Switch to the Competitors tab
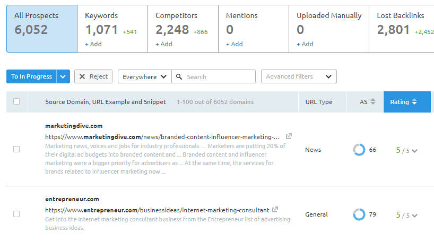The height and width of the screenshot is (241, 434). (x=183, y=29)
